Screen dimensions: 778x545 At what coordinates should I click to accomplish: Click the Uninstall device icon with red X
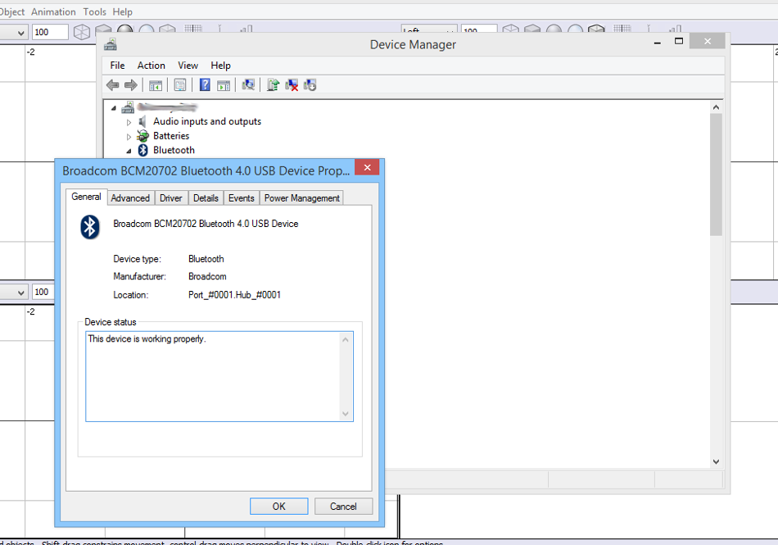point(292,85)
